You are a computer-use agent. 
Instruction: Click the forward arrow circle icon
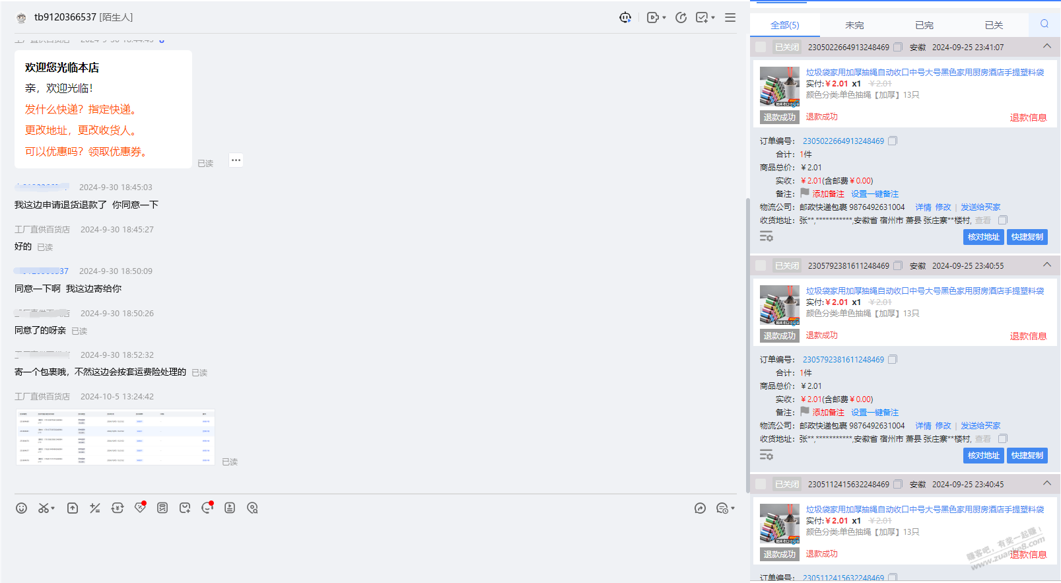click(701, 508)
